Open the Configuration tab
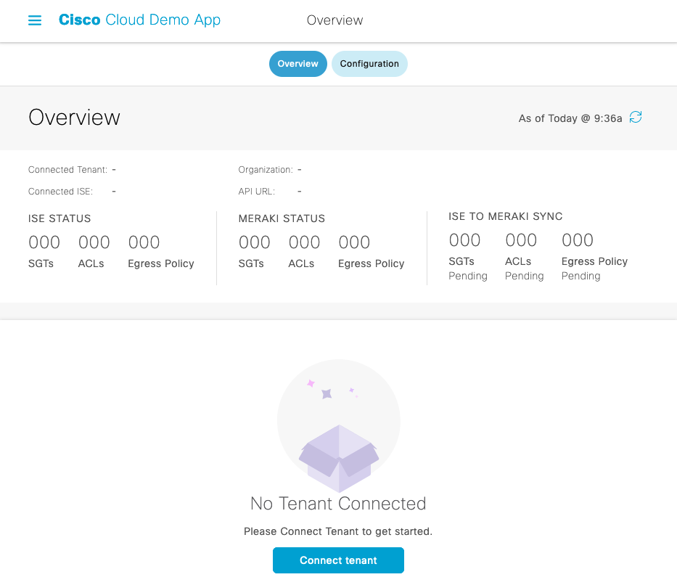677x585 pixels. (x=369, y=64)
